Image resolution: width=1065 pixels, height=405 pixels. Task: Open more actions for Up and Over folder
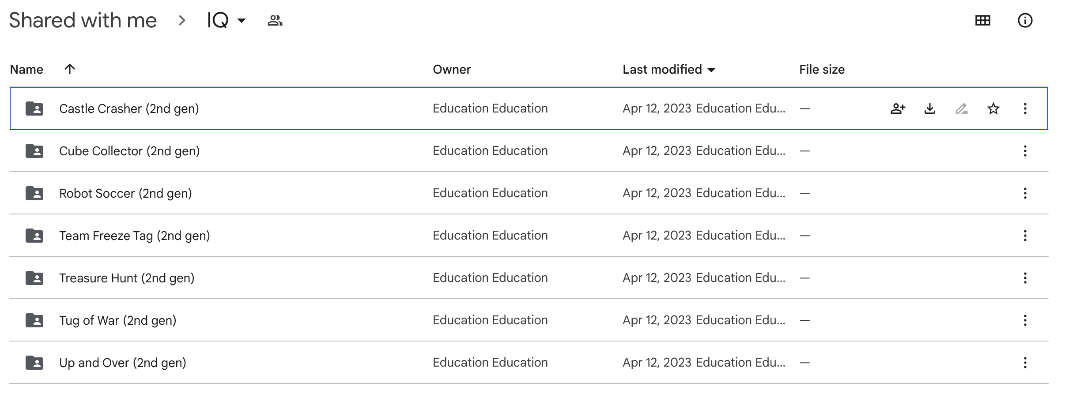click(1025, 363)
